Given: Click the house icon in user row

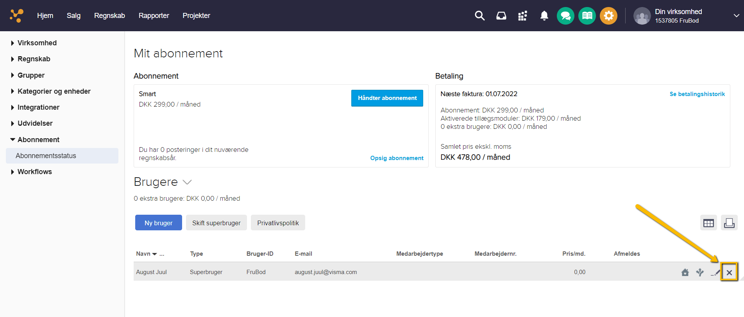Looking at the screenshot, I should [x=685, y=272].
